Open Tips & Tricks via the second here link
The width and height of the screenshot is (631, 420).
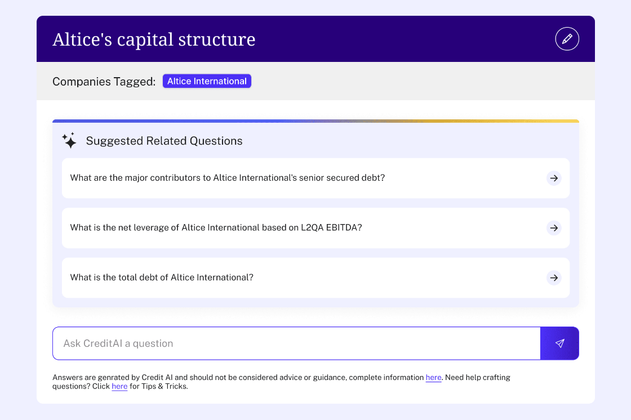(119, 387)
